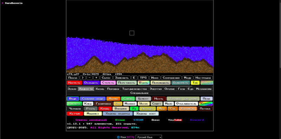Open the Специальное category bar
The width and height of the screenshot is (281, 139).
pos(139,93)
